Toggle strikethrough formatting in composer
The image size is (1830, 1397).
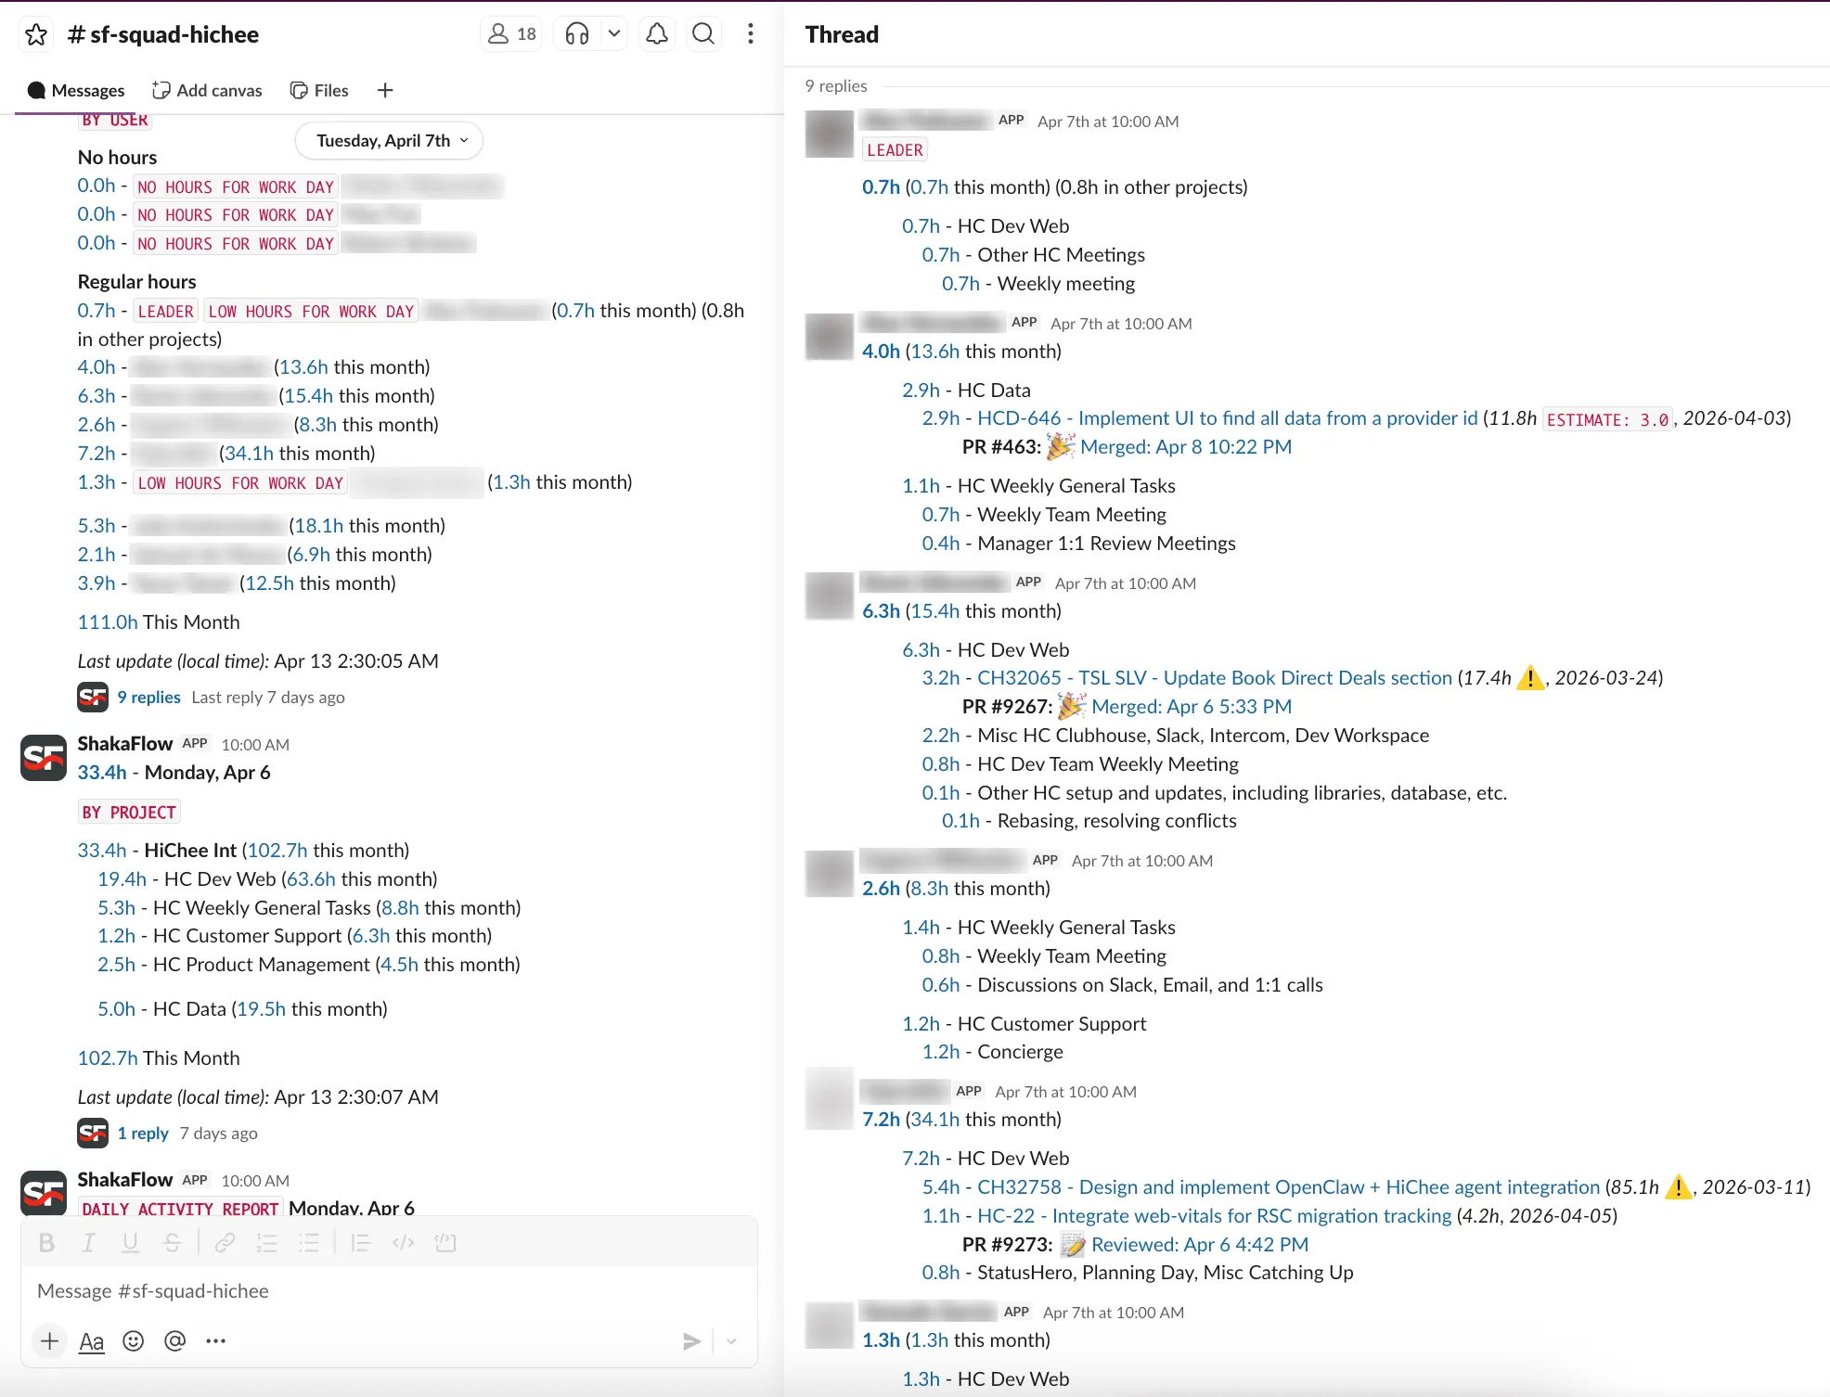pyautogui.click(x=173, y=1243)
